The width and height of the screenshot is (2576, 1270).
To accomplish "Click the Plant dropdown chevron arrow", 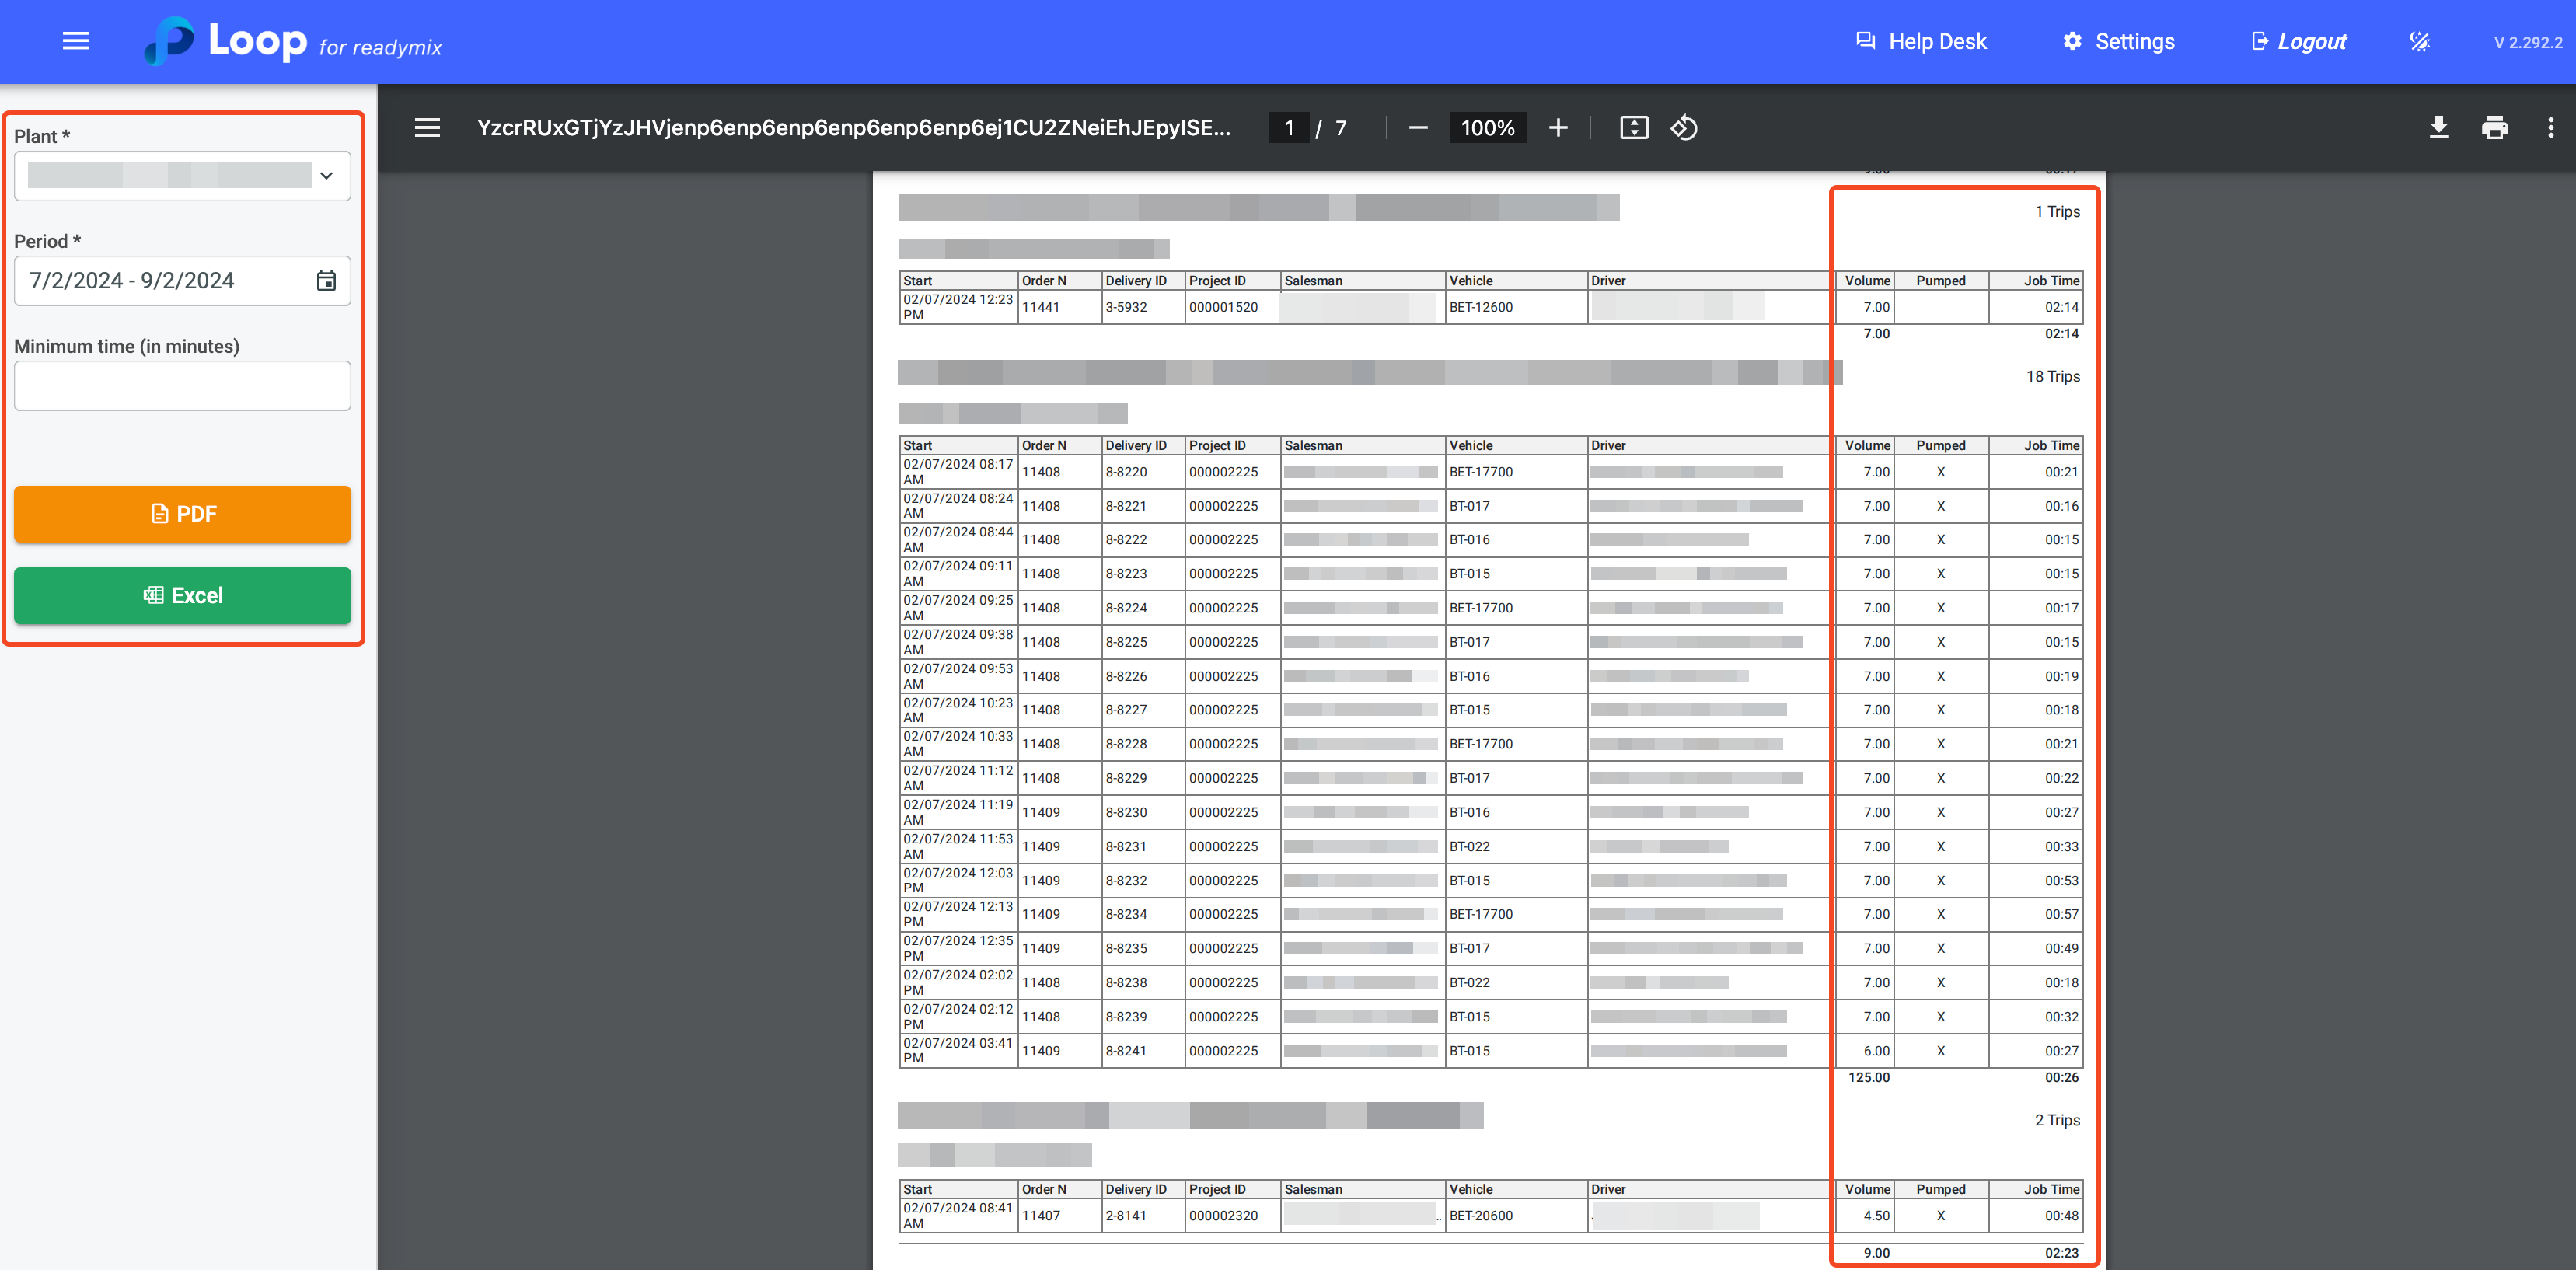I will 326,176.
